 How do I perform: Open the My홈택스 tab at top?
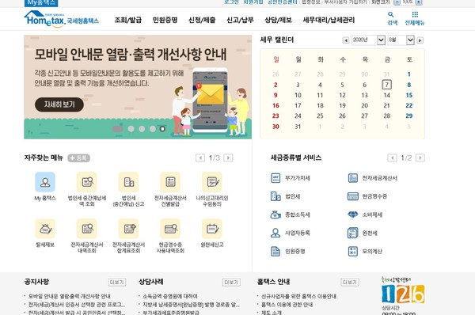[41, 2]
